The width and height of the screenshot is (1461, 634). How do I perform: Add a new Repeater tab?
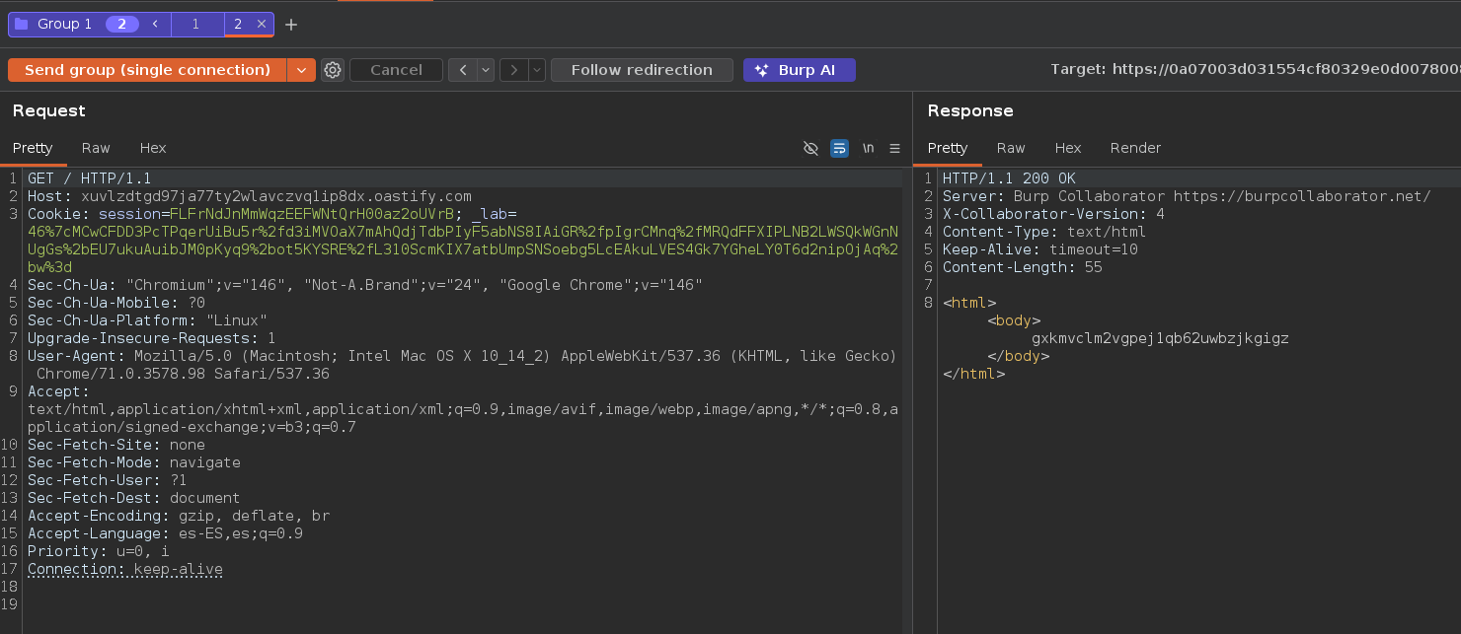tap(291, 25)
